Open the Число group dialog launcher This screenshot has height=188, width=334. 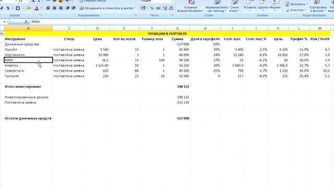coord(172,15)
